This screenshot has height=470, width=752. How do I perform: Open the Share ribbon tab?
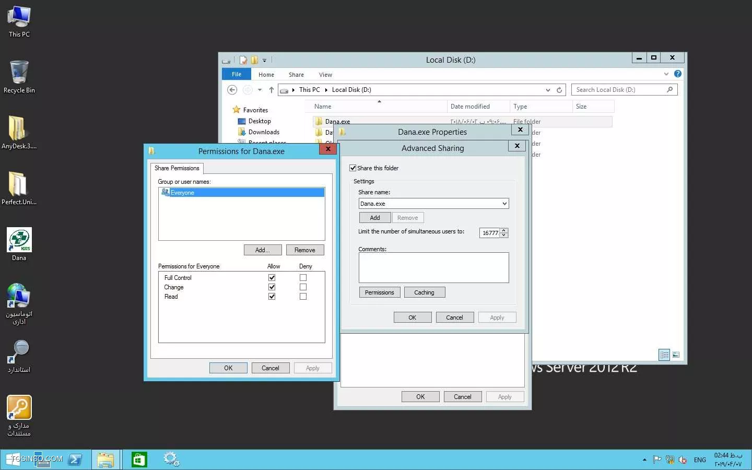(x=296, y=75)
